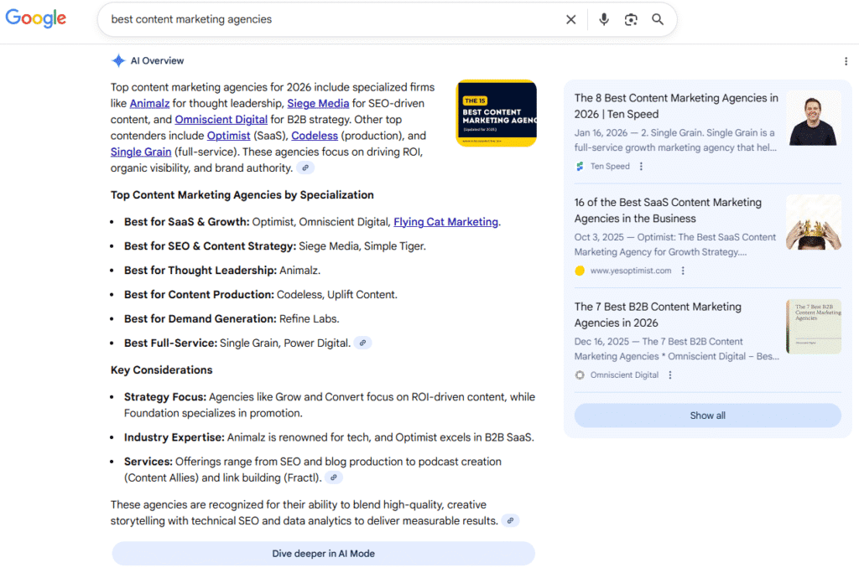Open the Best Content Marketing Agencies thumbnail
The width and height of the screenshot is (859, 573).
point(496,113)
